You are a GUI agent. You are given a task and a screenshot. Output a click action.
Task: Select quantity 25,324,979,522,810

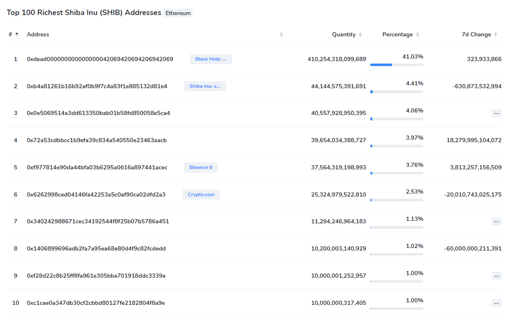point(339,194)
